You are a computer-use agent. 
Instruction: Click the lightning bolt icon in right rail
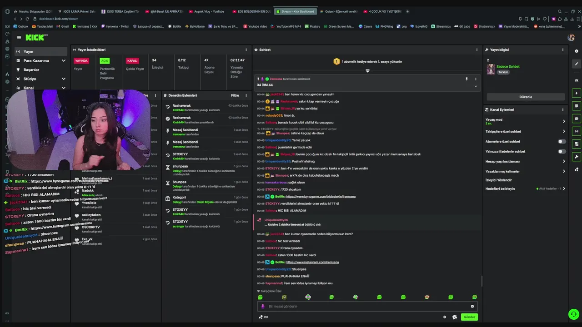(577, 93)
